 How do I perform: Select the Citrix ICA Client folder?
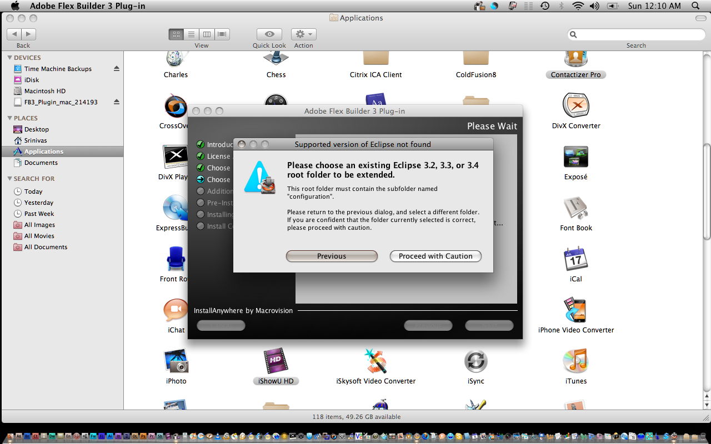[375, 58]
